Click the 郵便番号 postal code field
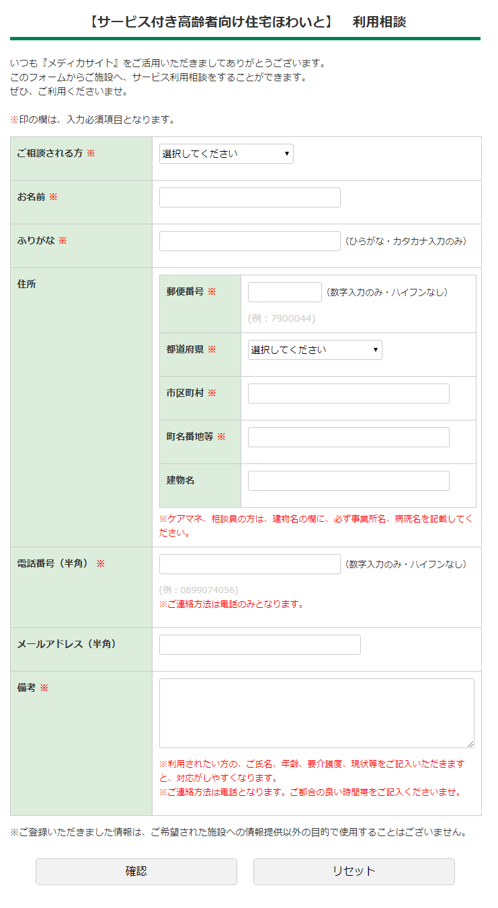 pyautogui.click(x=284, y=292)
